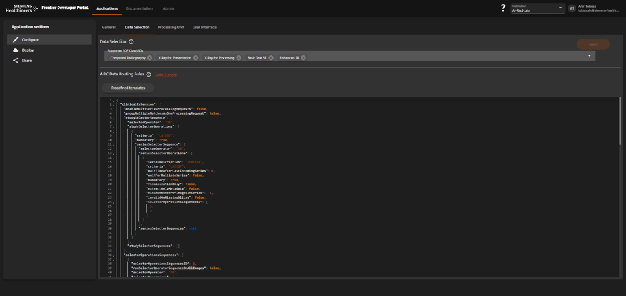The width and height of the screenshot is (626, 296).
Task: Switch to the Processing Unit tab
Action: pyautogui.click(x=171, y=28)
